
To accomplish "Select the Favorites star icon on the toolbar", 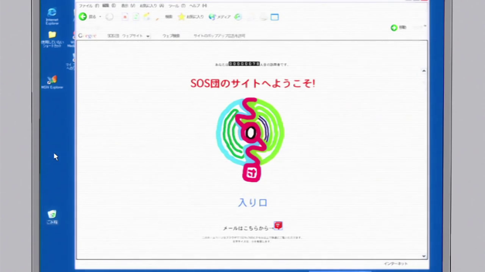I will (181, 17).
